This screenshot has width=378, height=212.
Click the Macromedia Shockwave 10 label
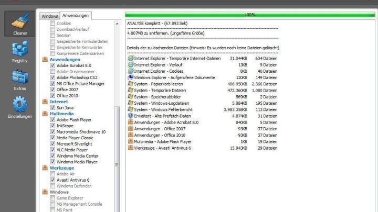[x=81, y=132]
